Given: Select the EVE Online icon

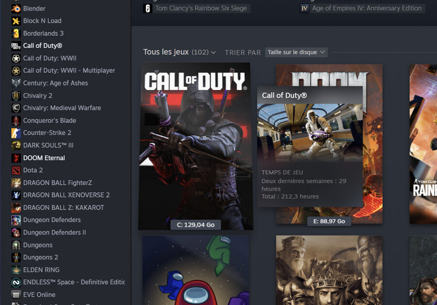Looking at the screenshot, I should [x=16, y=295].
